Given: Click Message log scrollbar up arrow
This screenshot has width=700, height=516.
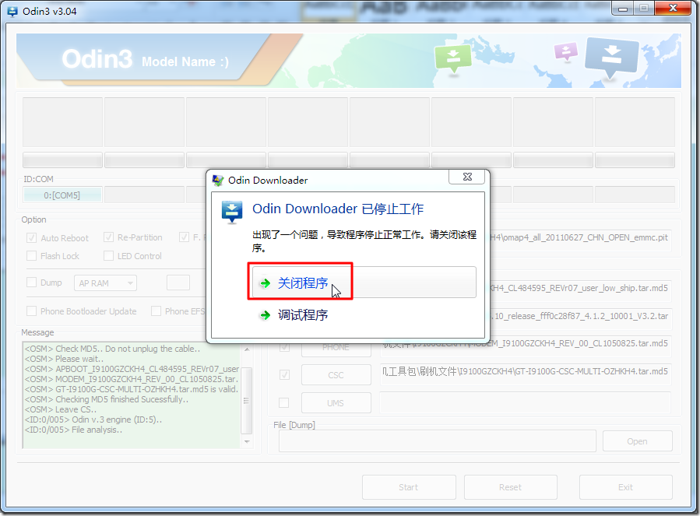Looking at the screenshot, I should 247,349.
